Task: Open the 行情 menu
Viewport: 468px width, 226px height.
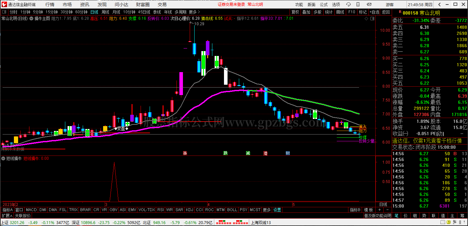Action: [50, 5]
